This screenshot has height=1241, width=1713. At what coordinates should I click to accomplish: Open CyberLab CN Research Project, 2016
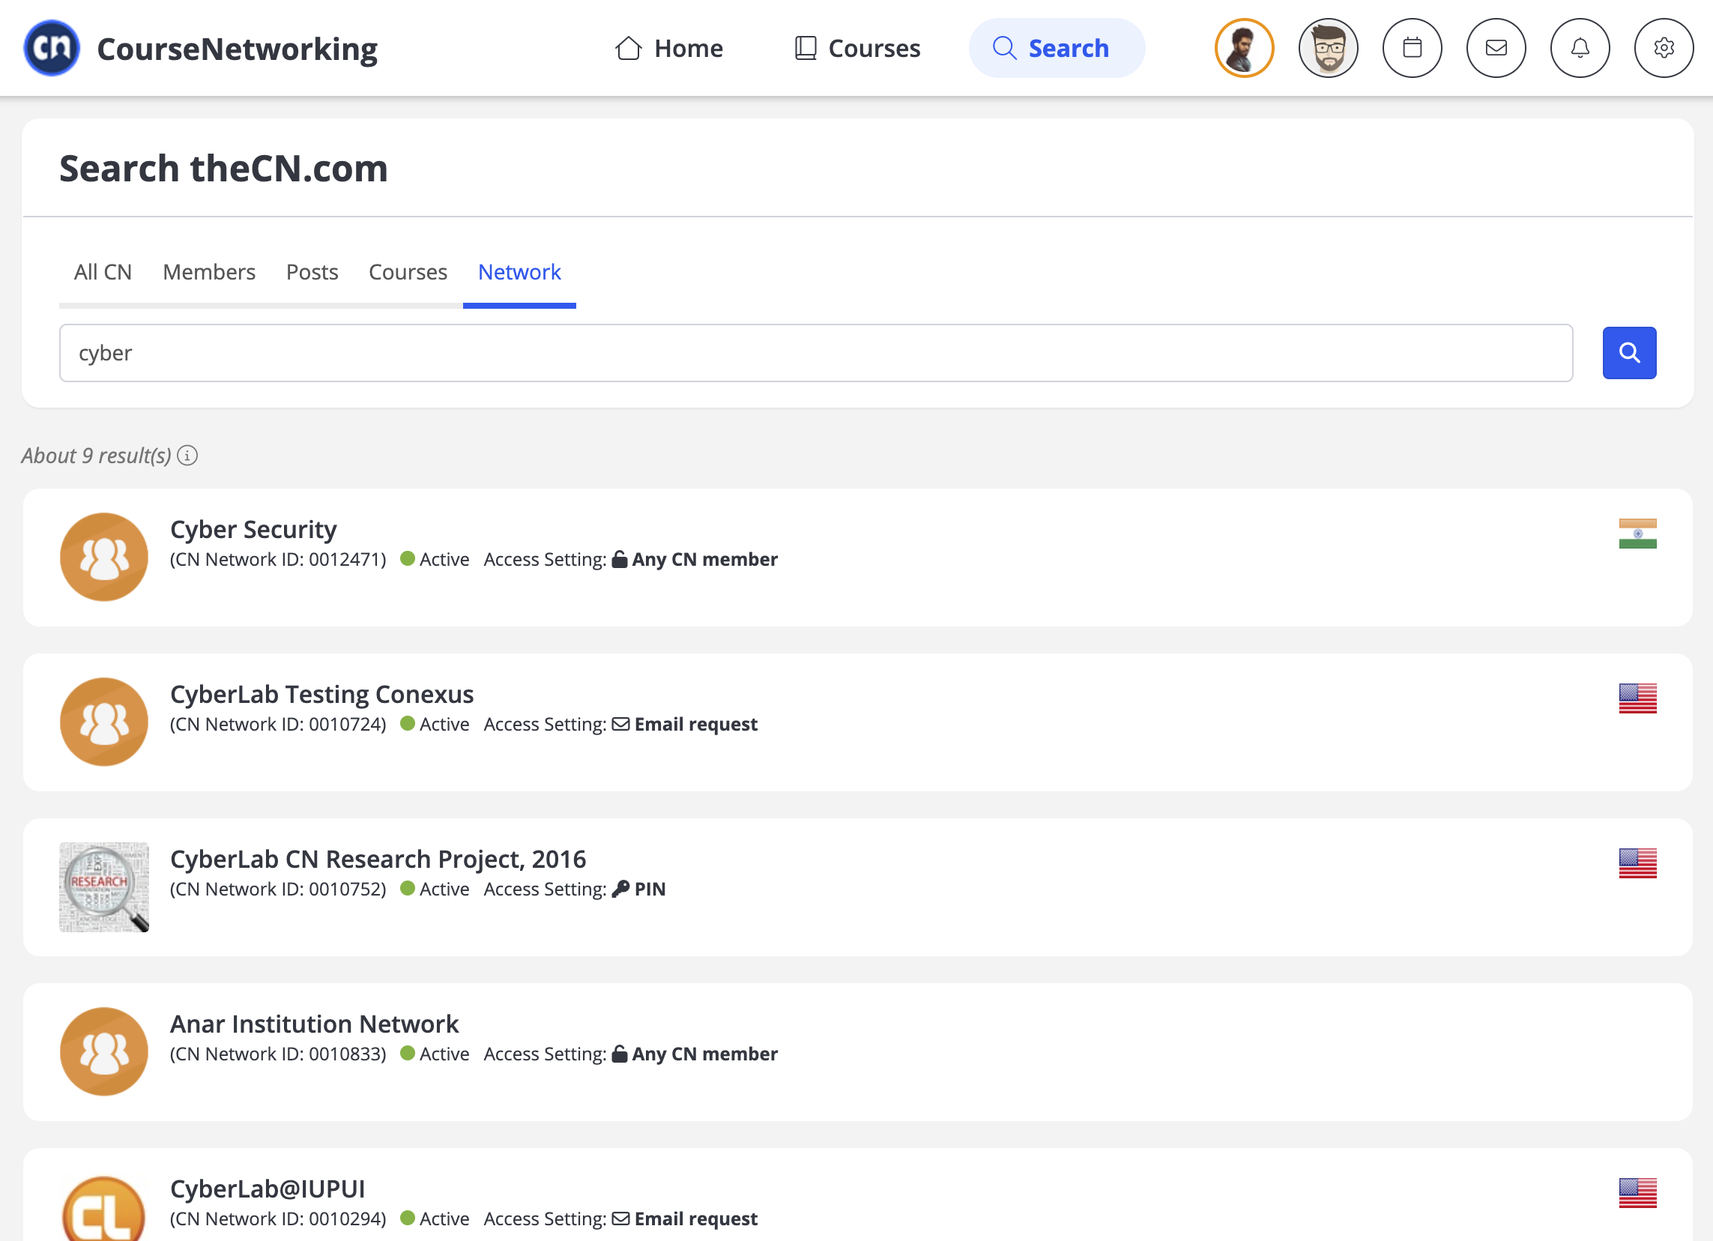pos(378,859)
